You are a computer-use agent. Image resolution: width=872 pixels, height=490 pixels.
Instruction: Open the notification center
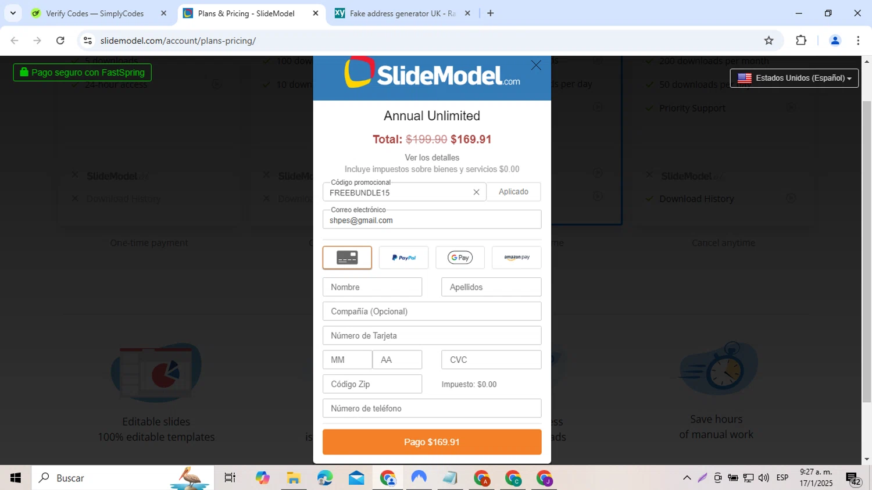pos(853,478)
